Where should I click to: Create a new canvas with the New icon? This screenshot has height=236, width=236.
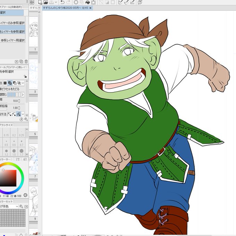(40, 2)
